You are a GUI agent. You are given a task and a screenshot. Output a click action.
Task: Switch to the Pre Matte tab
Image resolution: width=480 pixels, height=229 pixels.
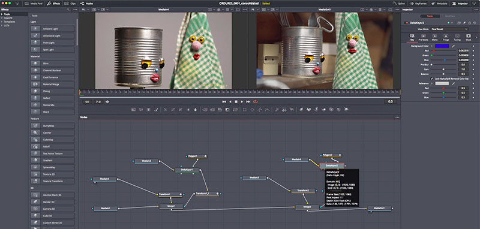(424, 37)
